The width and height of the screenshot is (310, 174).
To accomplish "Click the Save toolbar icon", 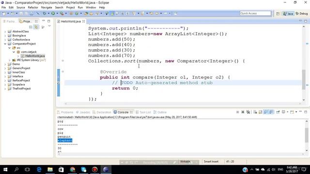I will coord(21,14).
